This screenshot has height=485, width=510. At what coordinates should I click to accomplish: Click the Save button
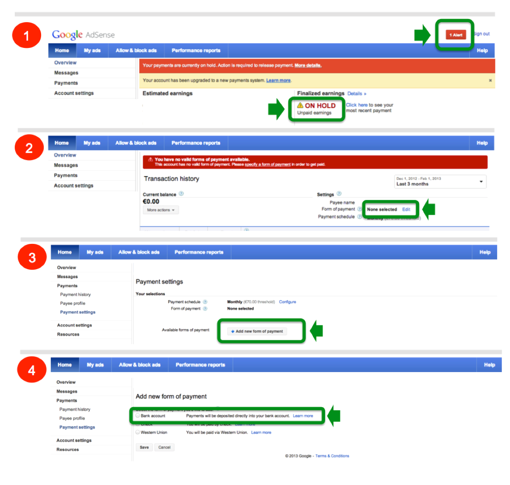(144, 447)
